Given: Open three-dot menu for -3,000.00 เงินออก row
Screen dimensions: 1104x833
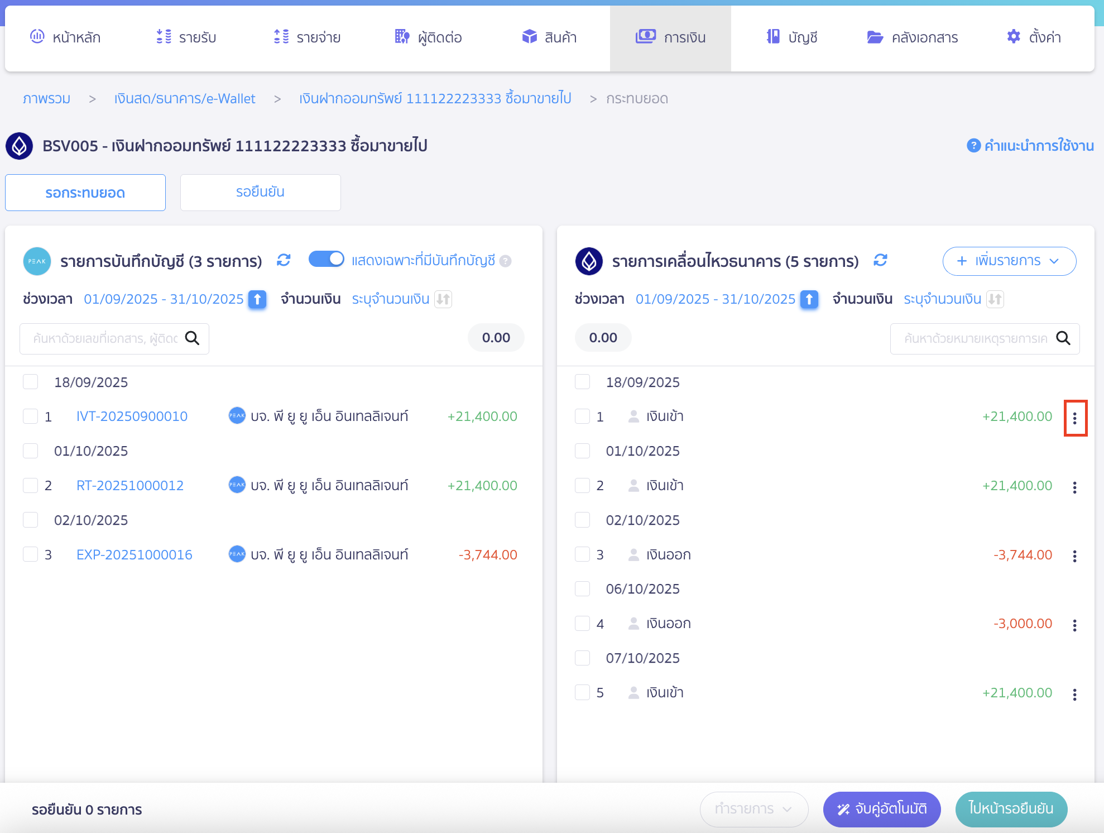Looking at the screenshot, I should coord(1074,625).
